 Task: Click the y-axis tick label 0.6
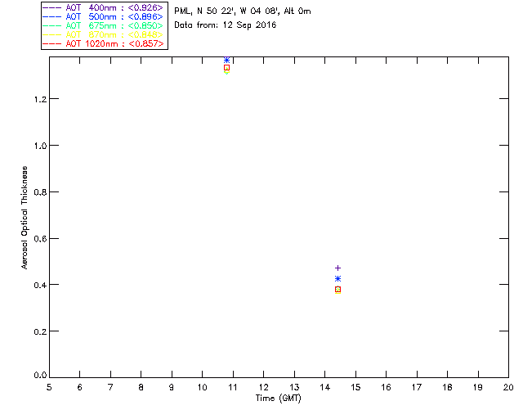40,239
